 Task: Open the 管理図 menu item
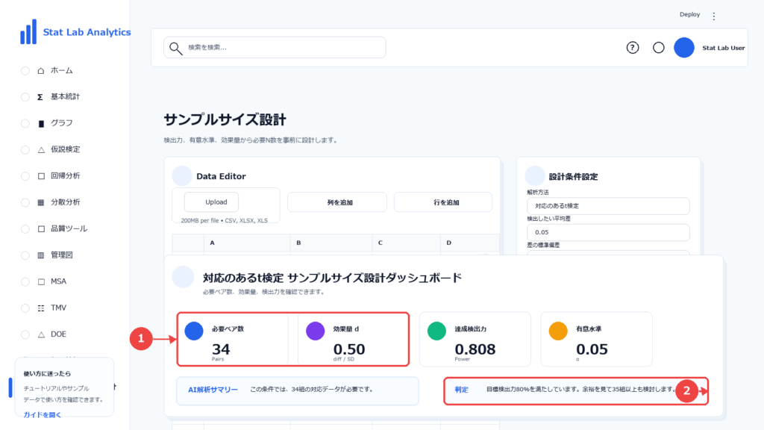[x=62, y=255]
